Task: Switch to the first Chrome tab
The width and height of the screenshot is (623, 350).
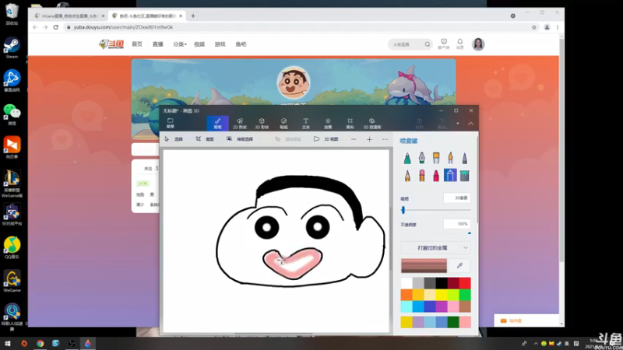Action: (69, 16)
